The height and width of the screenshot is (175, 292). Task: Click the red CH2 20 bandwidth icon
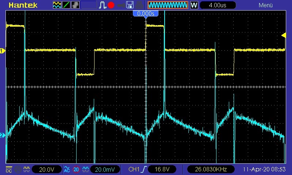(76, 170)
